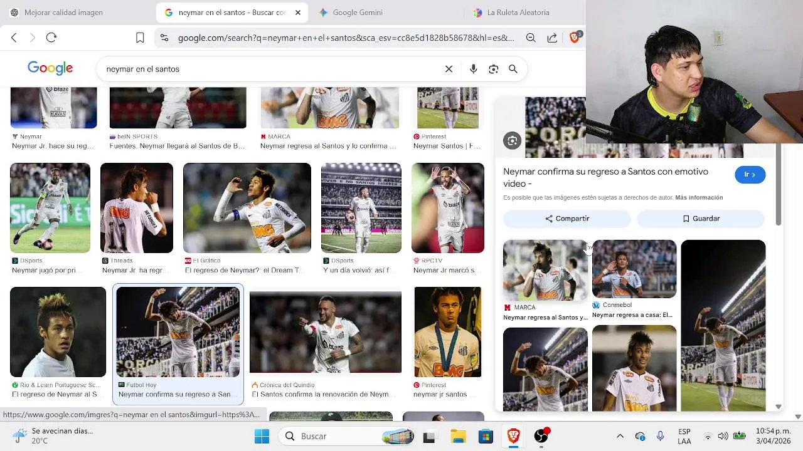Click the Guardar button
The height and width of the screenshot is (451, 803).
[701, 219]
